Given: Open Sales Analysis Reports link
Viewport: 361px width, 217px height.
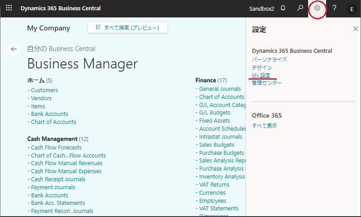Looking at the screenshot, I should click(223, 160).
